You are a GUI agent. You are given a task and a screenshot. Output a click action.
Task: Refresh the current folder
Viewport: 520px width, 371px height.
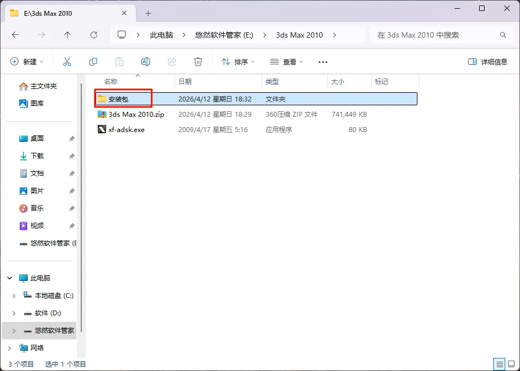[x=94, y=35]
